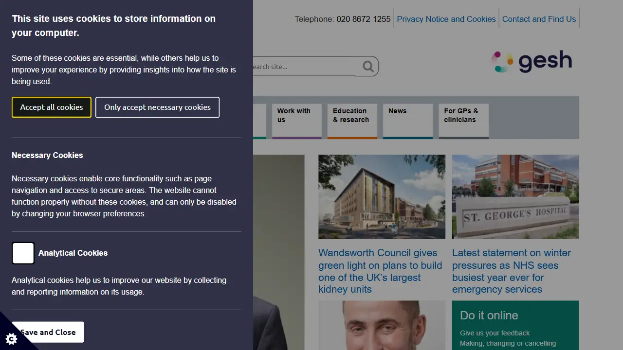Viewport: 623px width, 350px height.
Task: Go to the News section
Action: point(408,121)
